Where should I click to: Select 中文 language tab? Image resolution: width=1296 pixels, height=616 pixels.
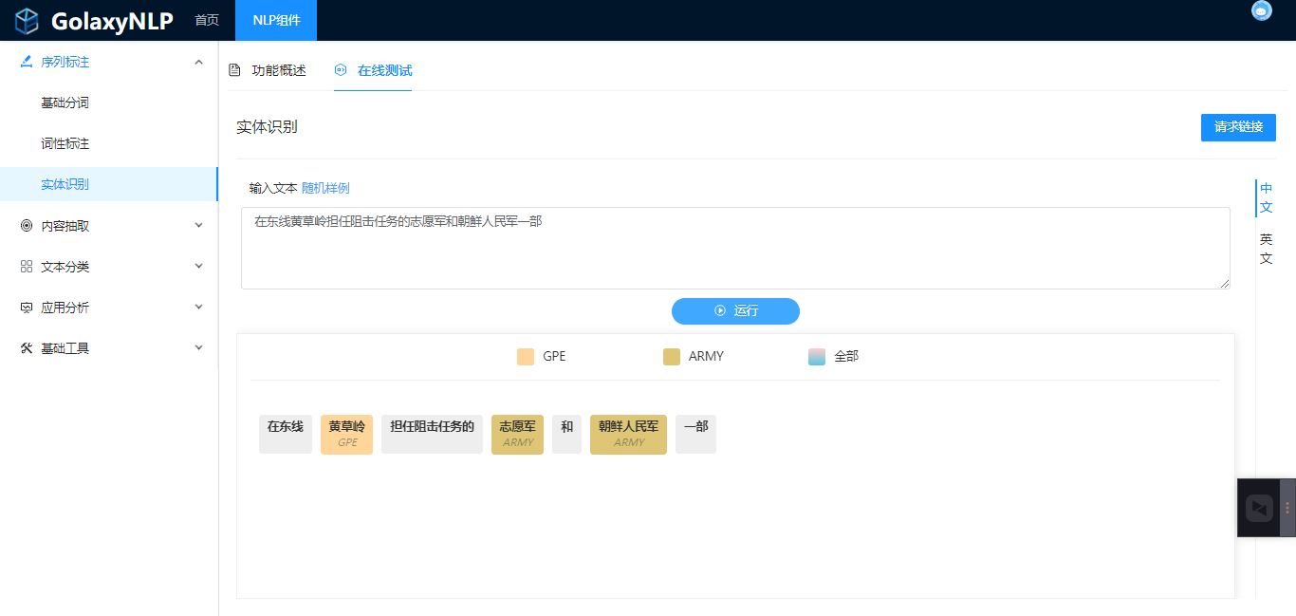point(1266,197)
